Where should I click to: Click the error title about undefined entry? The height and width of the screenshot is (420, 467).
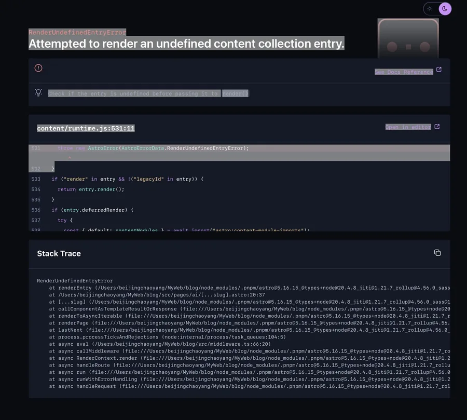coord(186,44)
